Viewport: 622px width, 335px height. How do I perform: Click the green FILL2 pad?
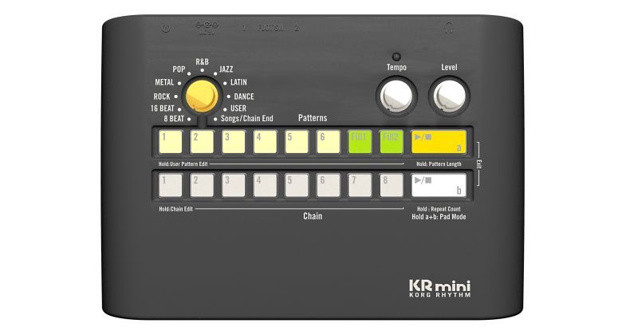[x=392, y=141]
